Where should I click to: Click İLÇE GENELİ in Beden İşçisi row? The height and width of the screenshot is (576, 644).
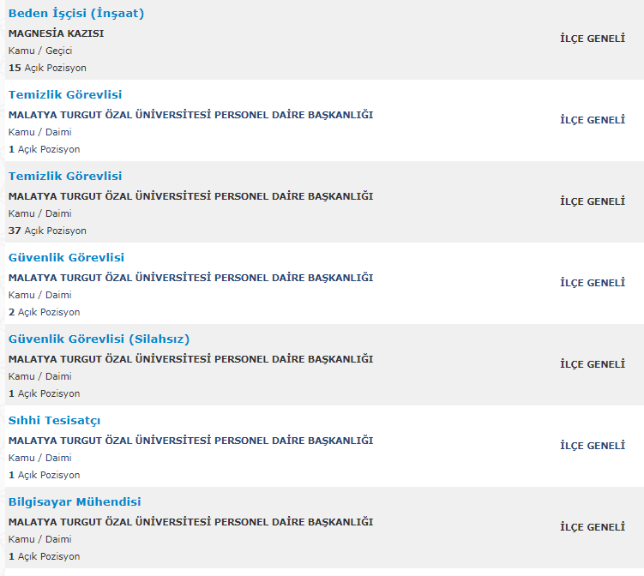click(x=593, y=39)
